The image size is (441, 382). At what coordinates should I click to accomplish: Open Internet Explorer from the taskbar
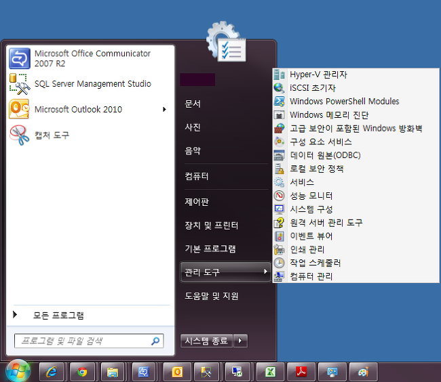click(x=52, y=372)
